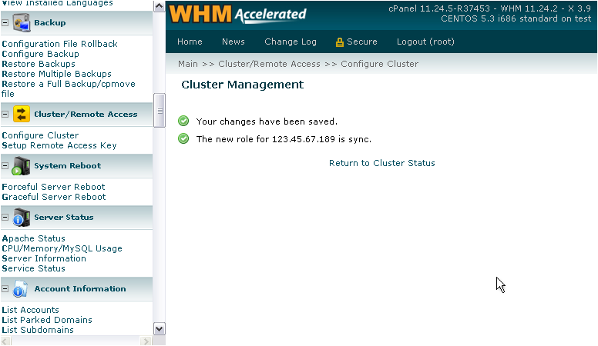This screenshot has width=598, height=346.
Task: Collapse the Backup section
Action: (x=5, y=23)
